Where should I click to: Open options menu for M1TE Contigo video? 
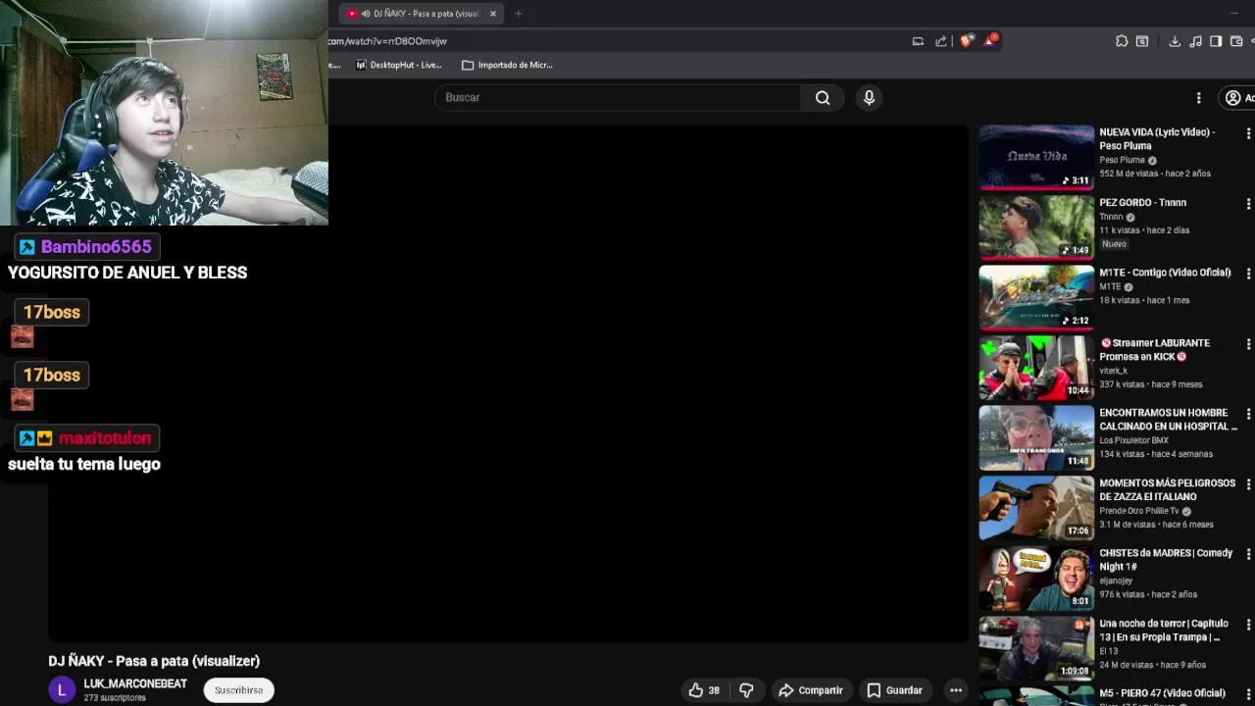1248,274
